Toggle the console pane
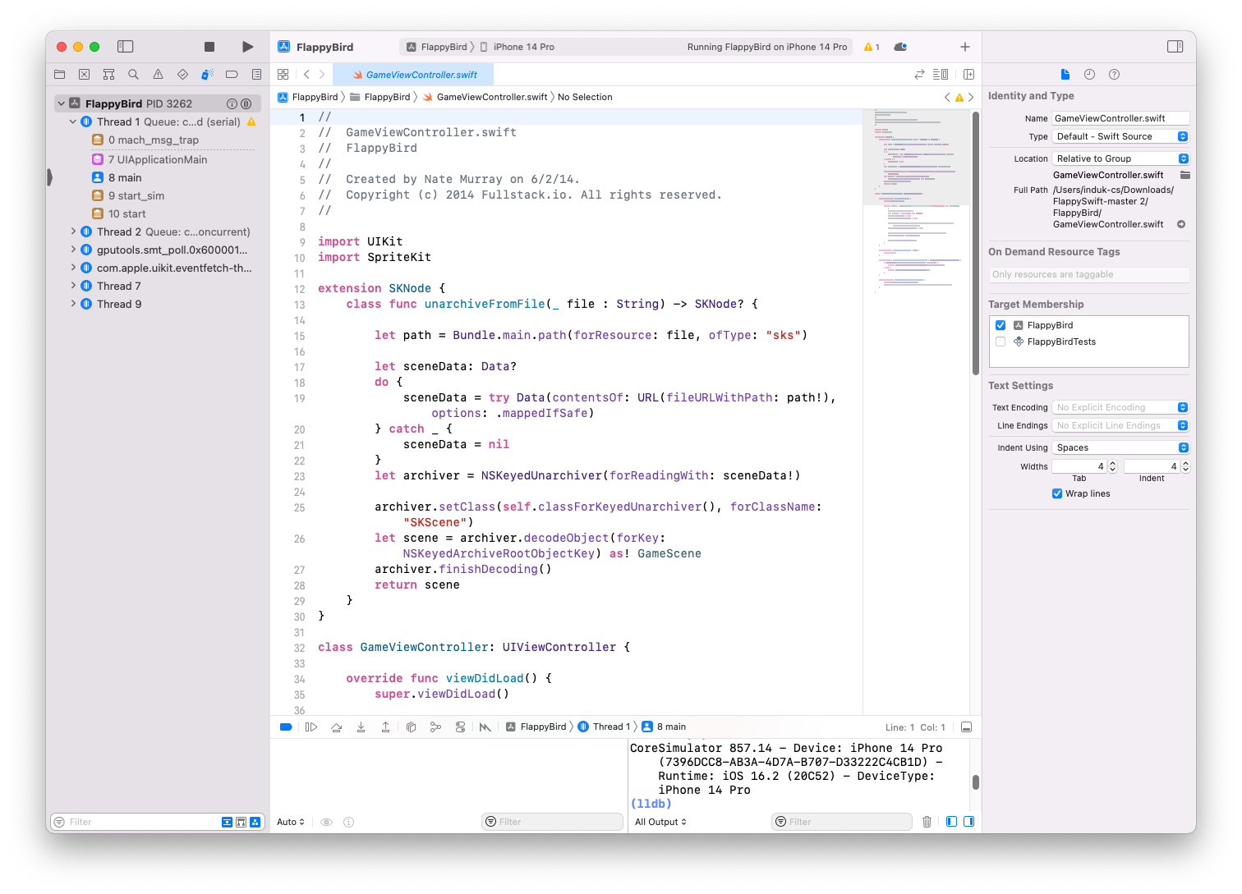1242x894 pixels. (x=968, y=822)
